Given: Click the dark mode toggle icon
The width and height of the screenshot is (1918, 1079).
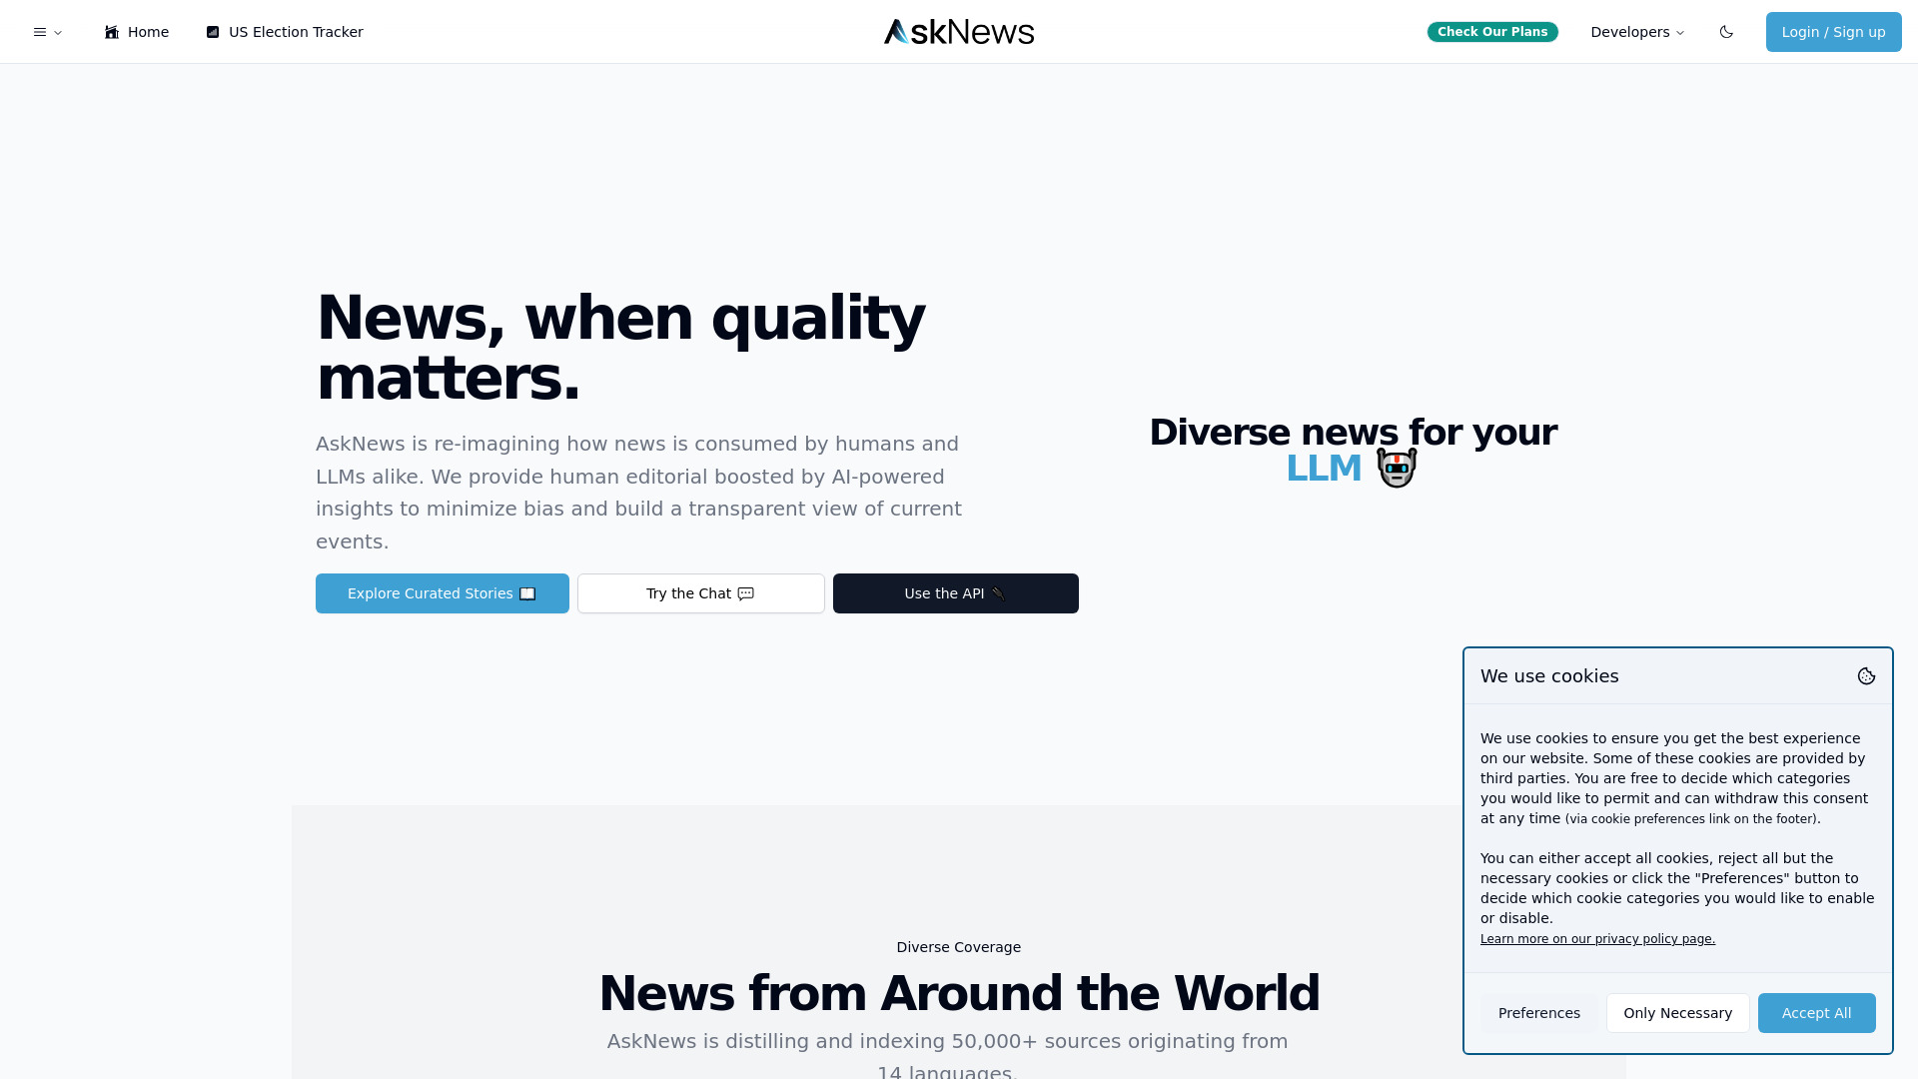Looking at the screenshot, I should click(x=1725, y=32).
